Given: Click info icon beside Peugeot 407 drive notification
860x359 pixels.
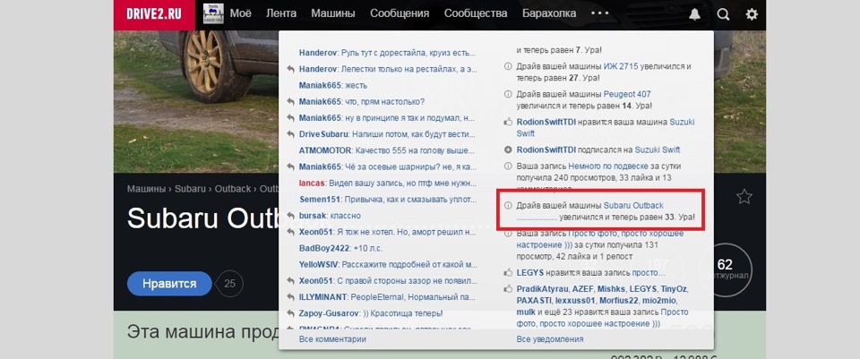Looking at the screenshot, I should pos(508,94).
